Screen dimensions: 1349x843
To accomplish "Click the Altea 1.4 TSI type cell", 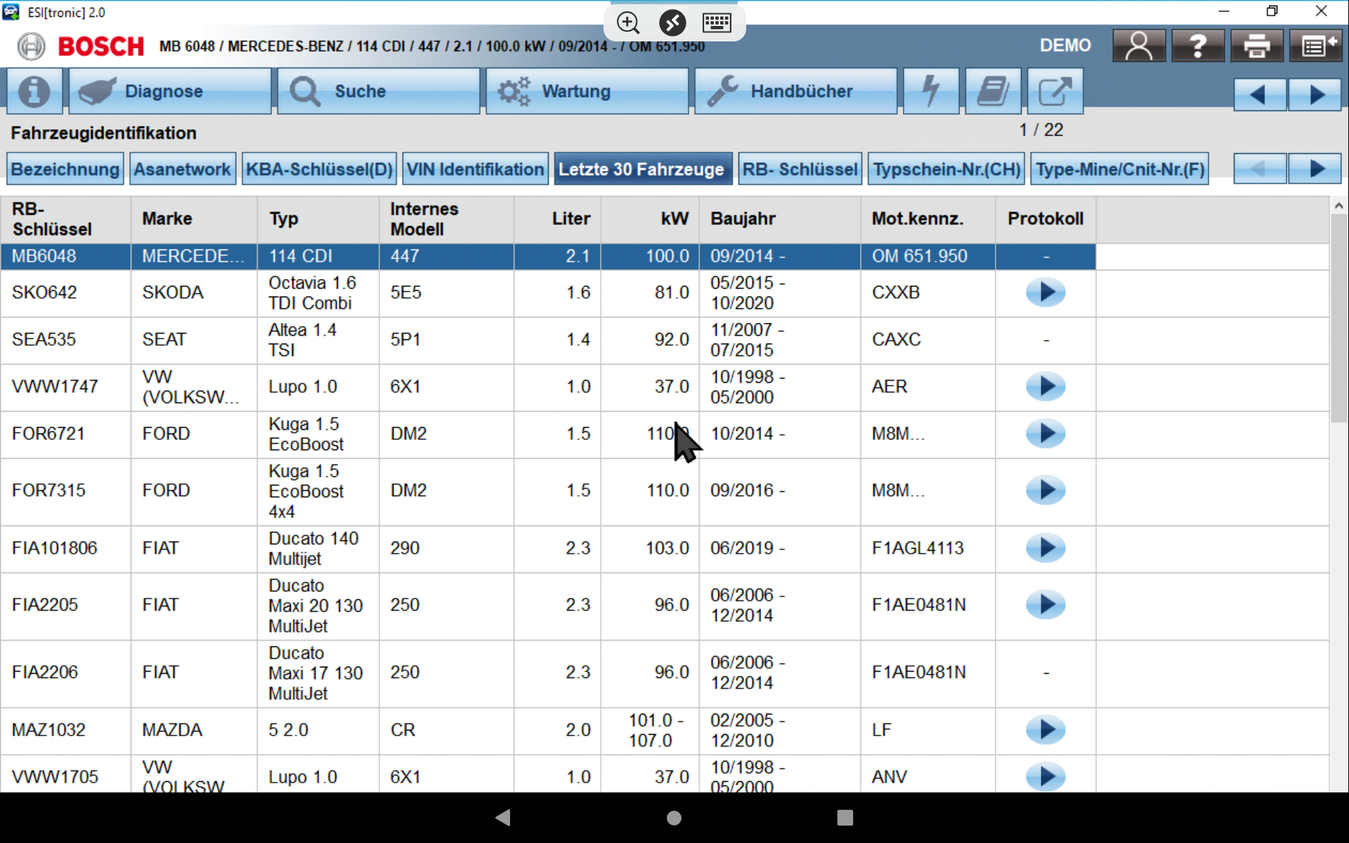I will (x=318, y=340).
